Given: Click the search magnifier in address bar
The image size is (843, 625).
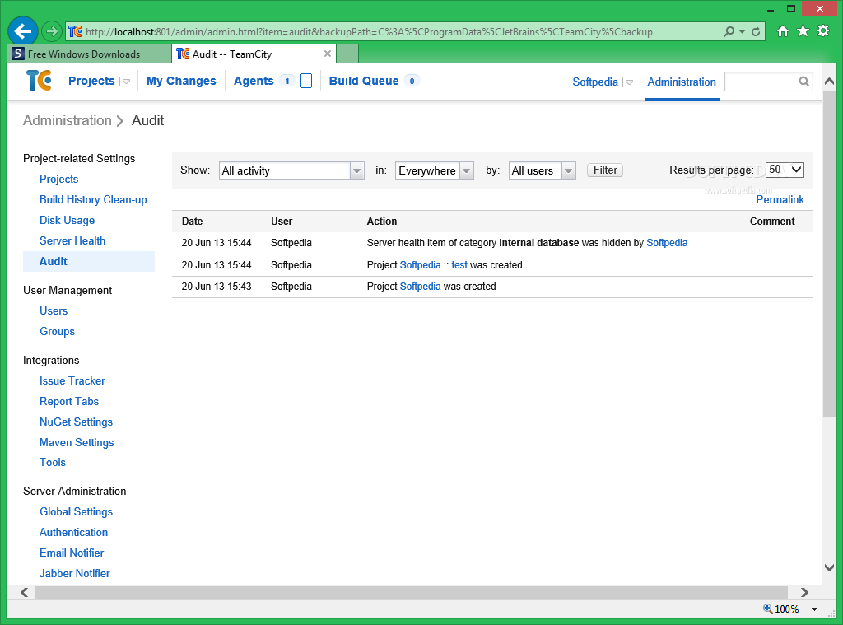Looking at the screenshot, I should [729, 32].
